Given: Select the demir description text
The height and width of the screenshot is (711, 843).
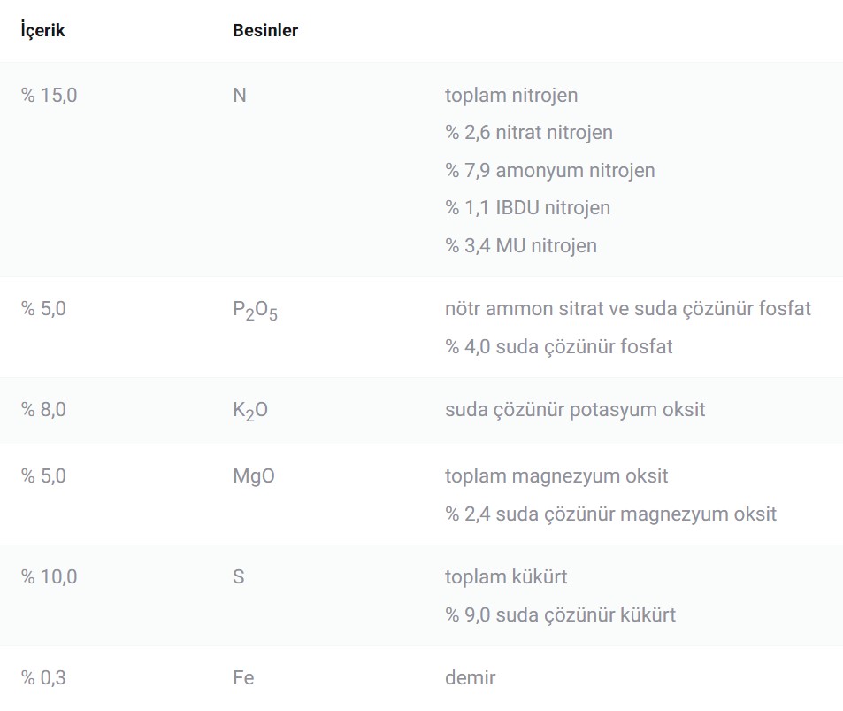Looking at the screenshot, I should (x=470, y=678).
